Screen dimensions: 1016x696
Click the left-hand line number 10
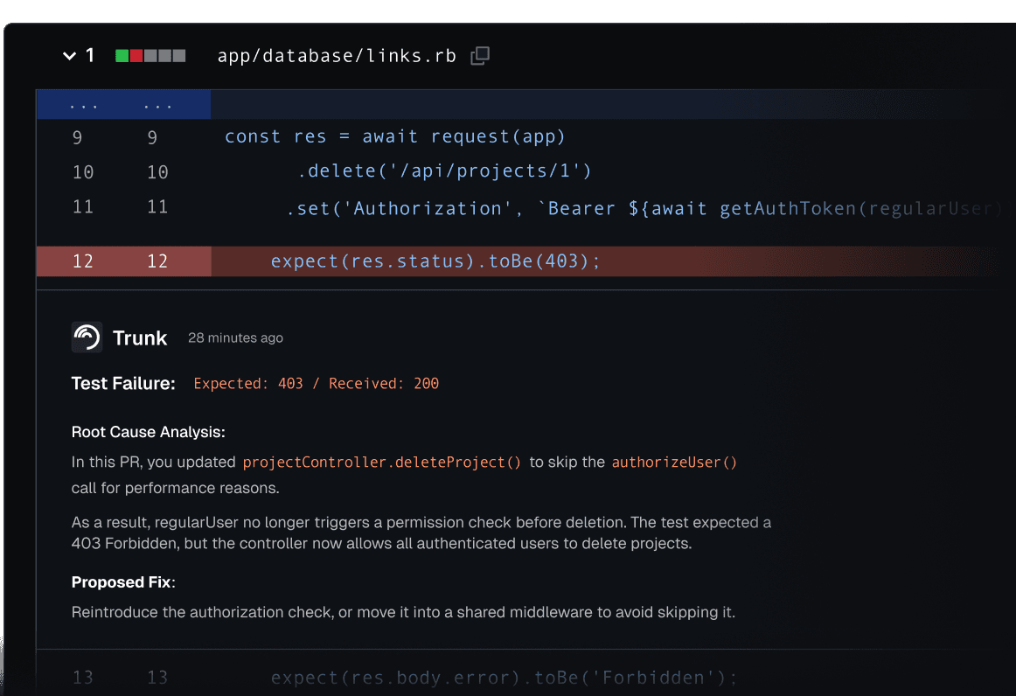pos(83,172)
